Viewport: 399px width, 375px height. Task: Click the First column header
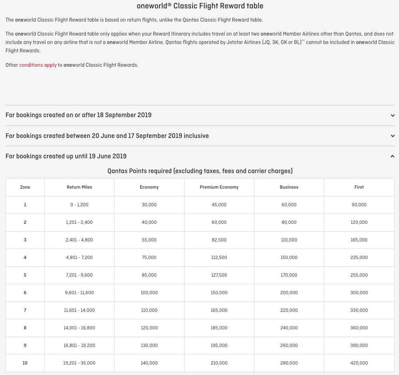pyautogui.click(x=359, y=187)
